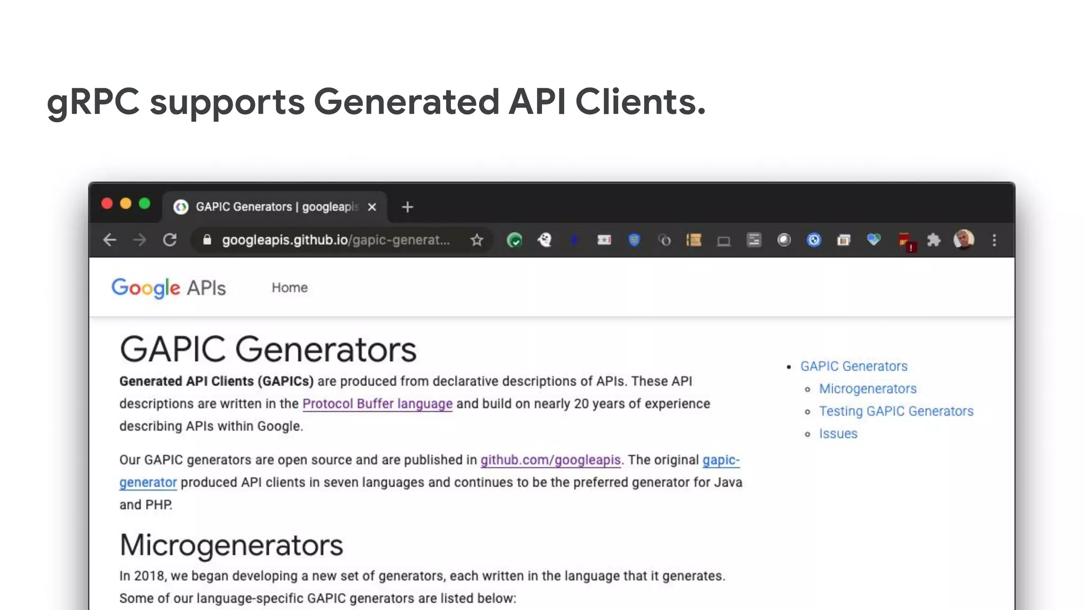Open a new tab with the plus button
1085x610 pixels.
point(407,207)
